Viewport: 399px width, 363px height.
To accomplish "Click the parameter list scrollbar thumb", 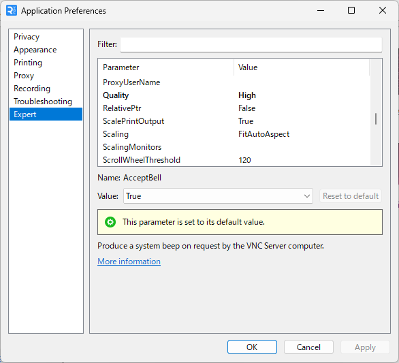I will [376, 119].
